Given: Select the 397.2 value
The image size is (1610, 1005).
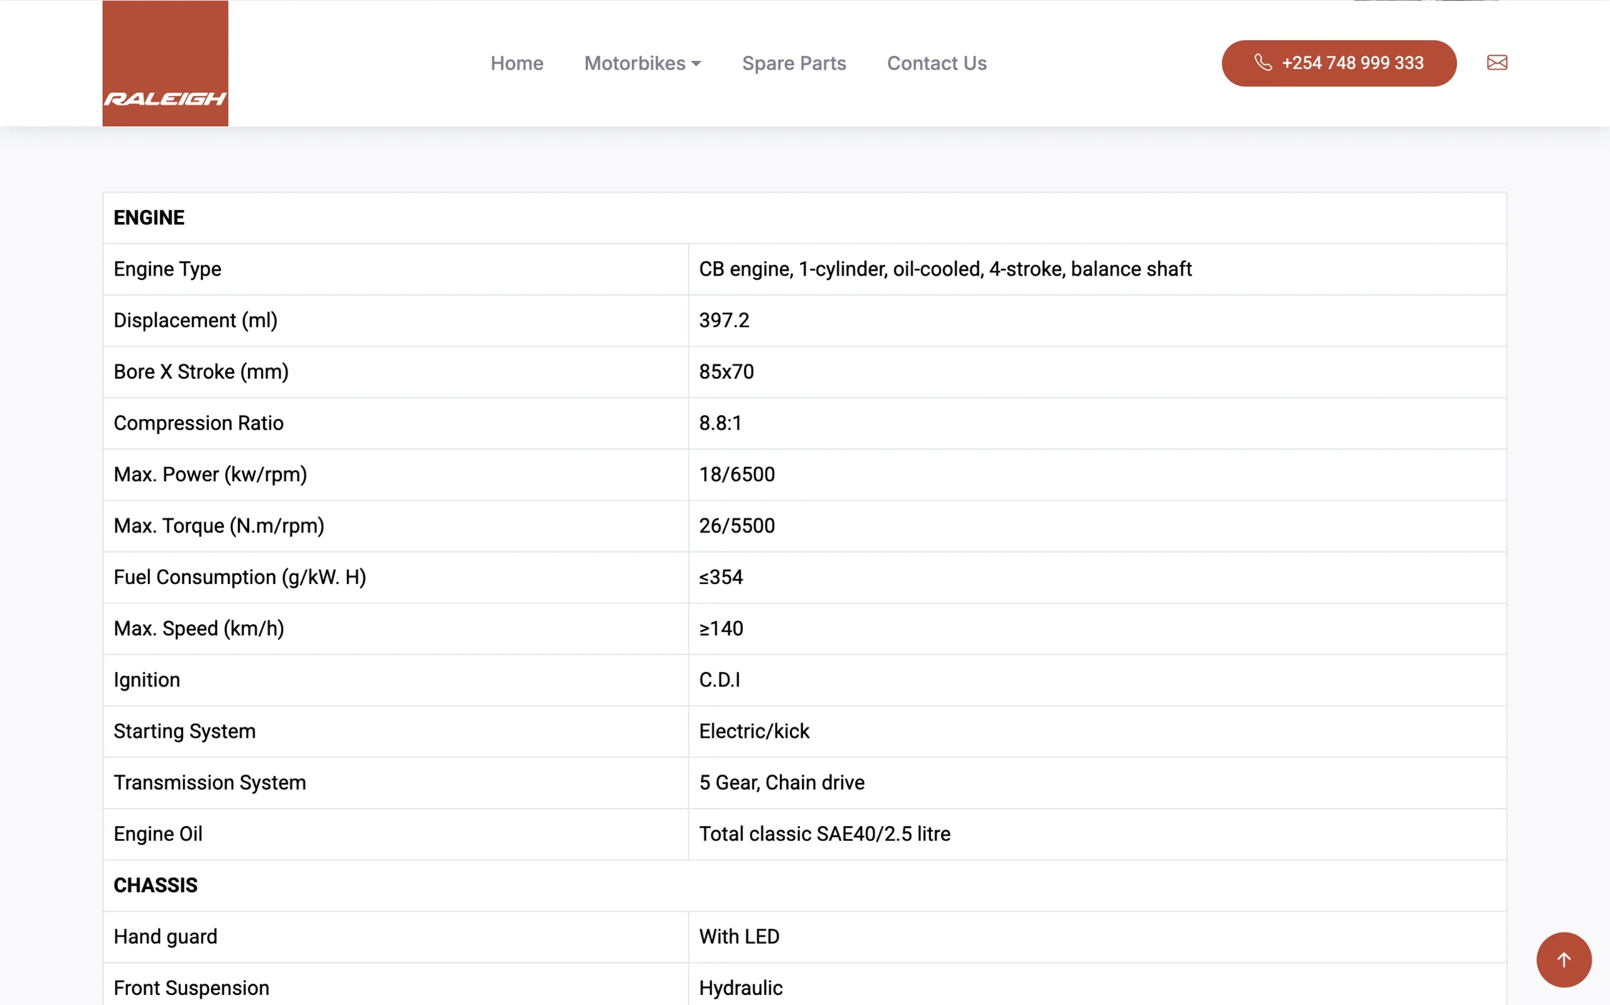Looking at the screenshot, I should point(724,320).
